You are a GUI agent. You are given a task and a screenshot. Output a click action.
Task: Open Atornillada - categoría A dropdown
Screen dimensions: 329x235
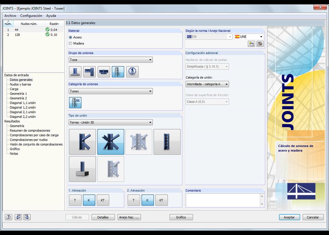pos(207,84)
